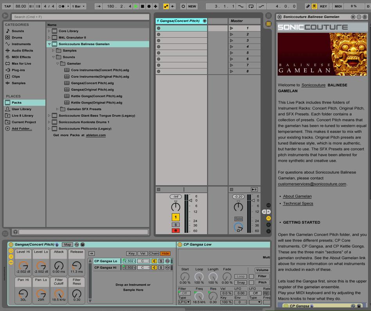
Task: Collapse the Soniccouture Balinese Gamelan pack
Action: (x=49, y=44)
